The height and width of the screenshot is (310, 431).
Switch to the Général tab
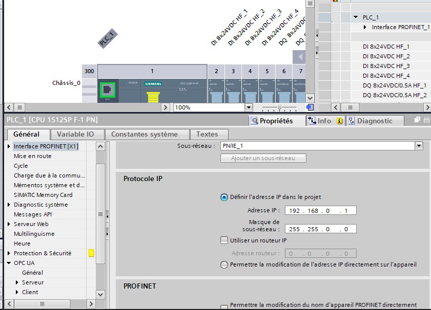26,134
